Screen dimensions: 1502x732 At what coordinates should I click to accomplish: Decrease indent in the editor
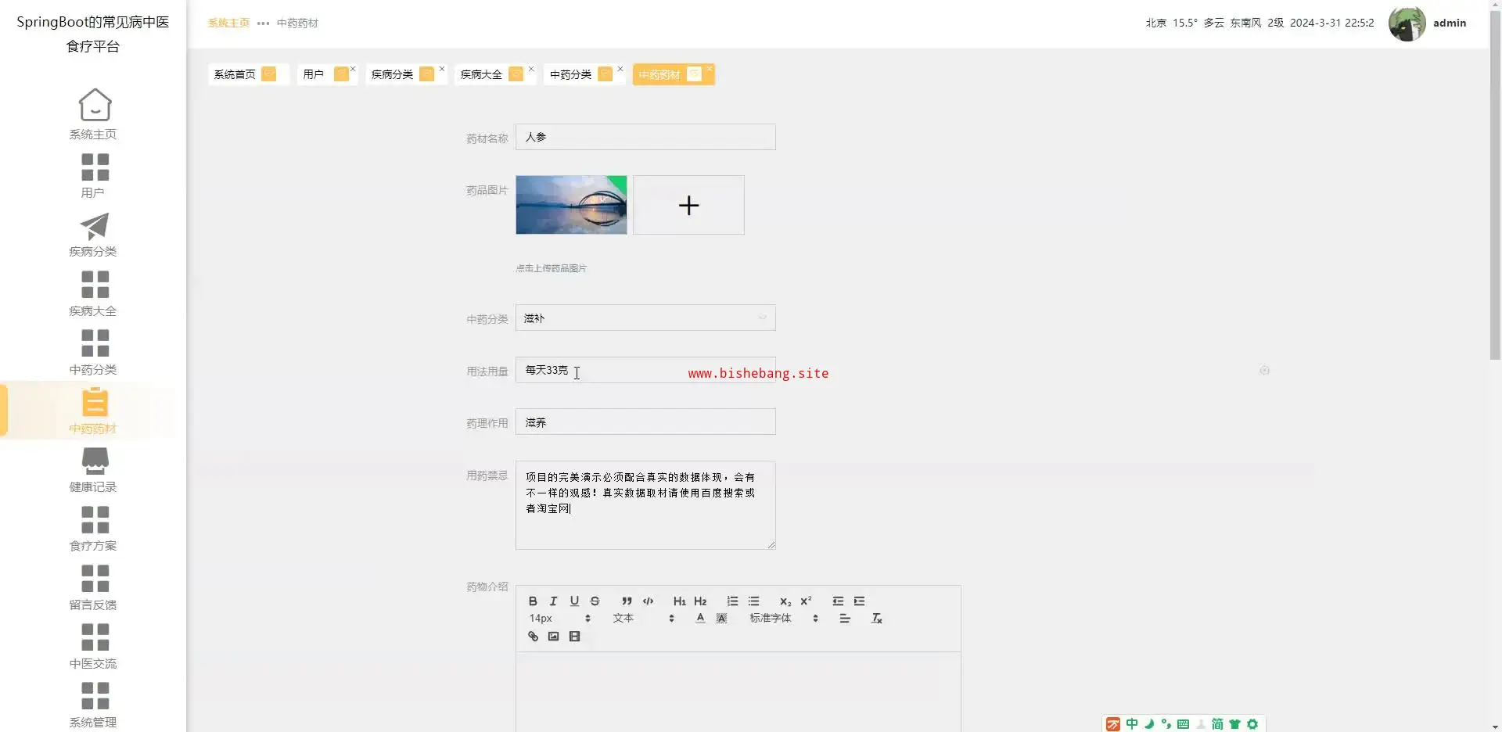point(838,601)
